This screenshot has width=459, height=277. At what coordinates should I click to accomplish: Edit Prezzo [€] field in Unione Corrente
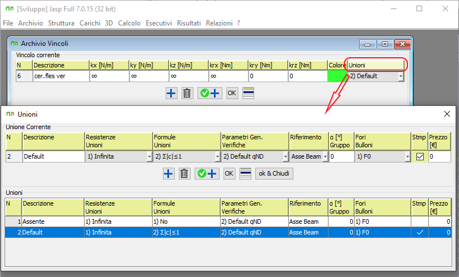tap(439, 156)
